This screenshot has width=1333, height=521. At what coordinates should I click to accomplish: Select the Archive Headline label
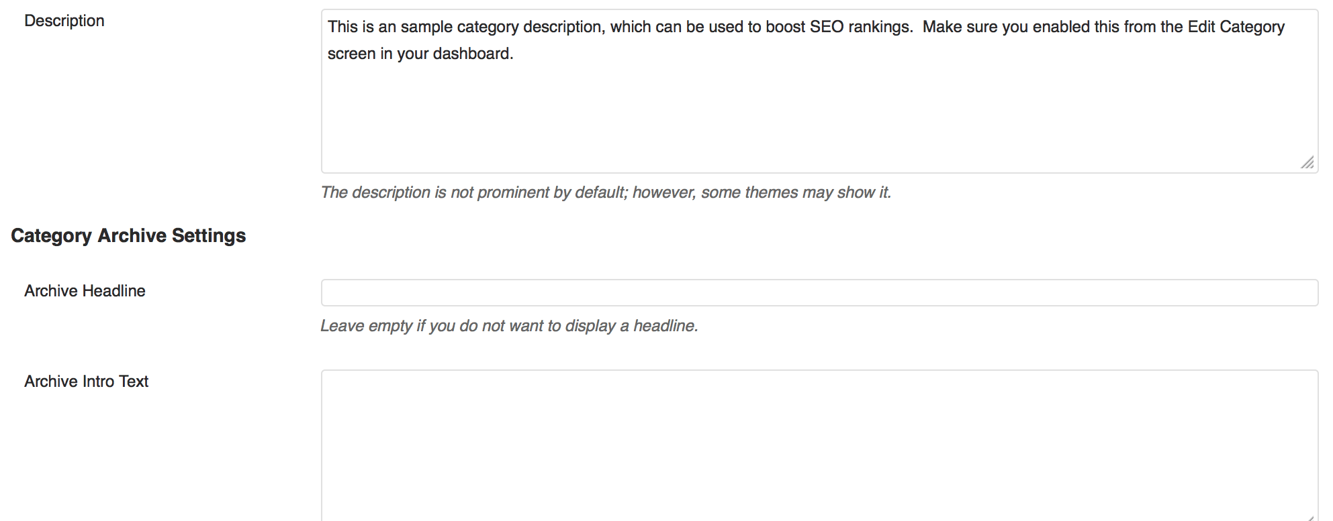coord(84,291)
